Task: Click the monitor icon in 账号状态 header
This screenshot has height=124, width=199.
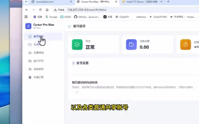Action: click(x=69, y=26)
